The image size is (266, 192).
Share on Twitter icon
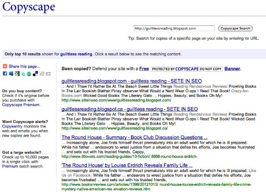coord(23,74)
